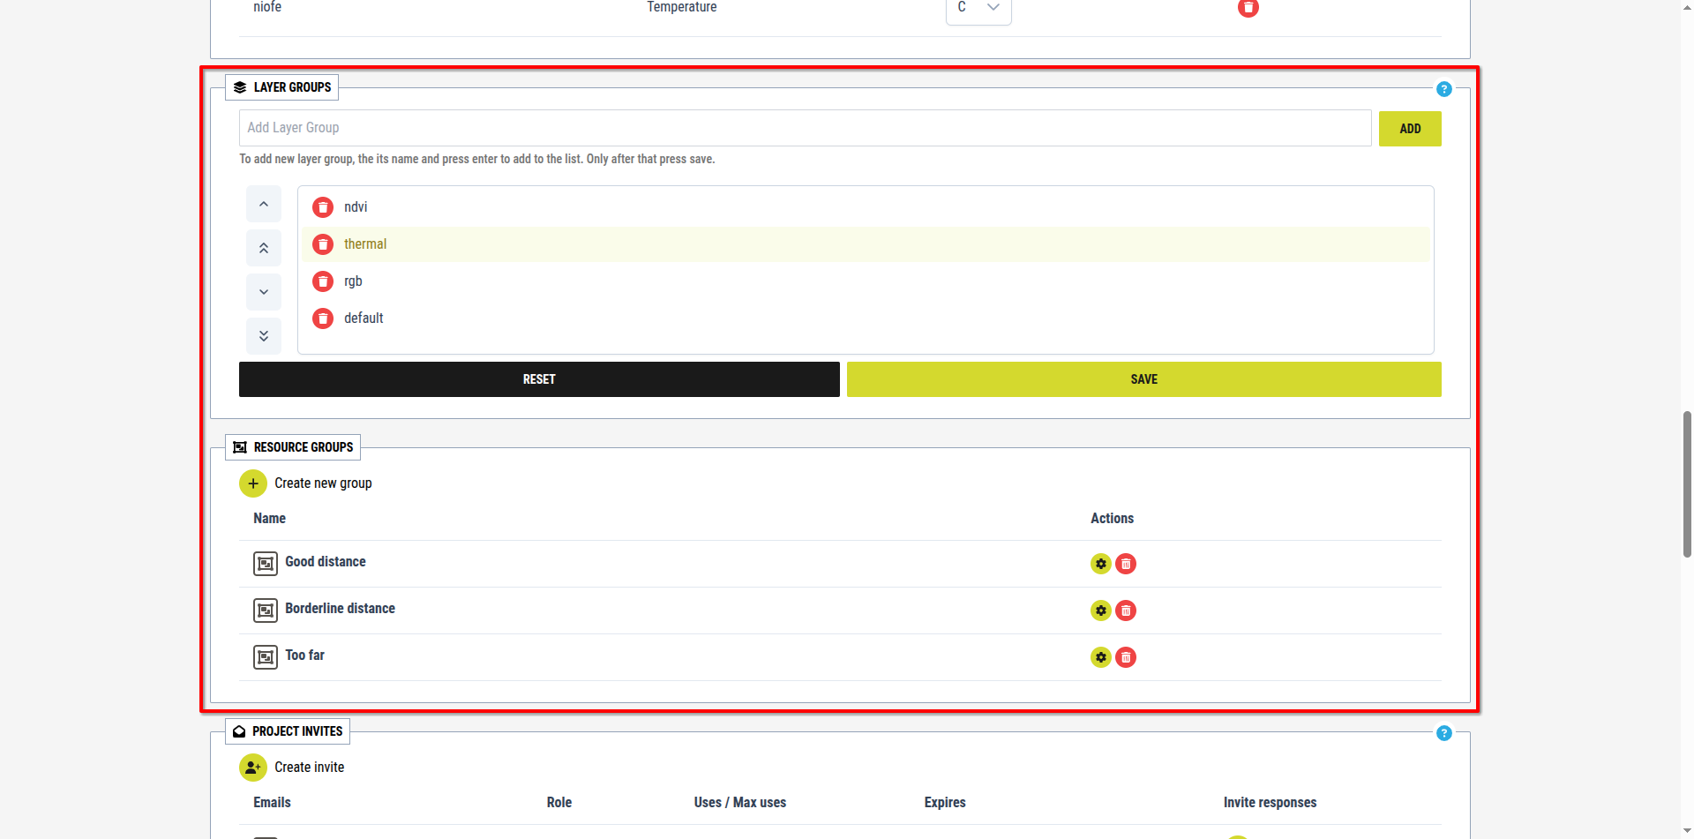Move selected layer group up one
The image size is (1694, 839).
point(264,204)
